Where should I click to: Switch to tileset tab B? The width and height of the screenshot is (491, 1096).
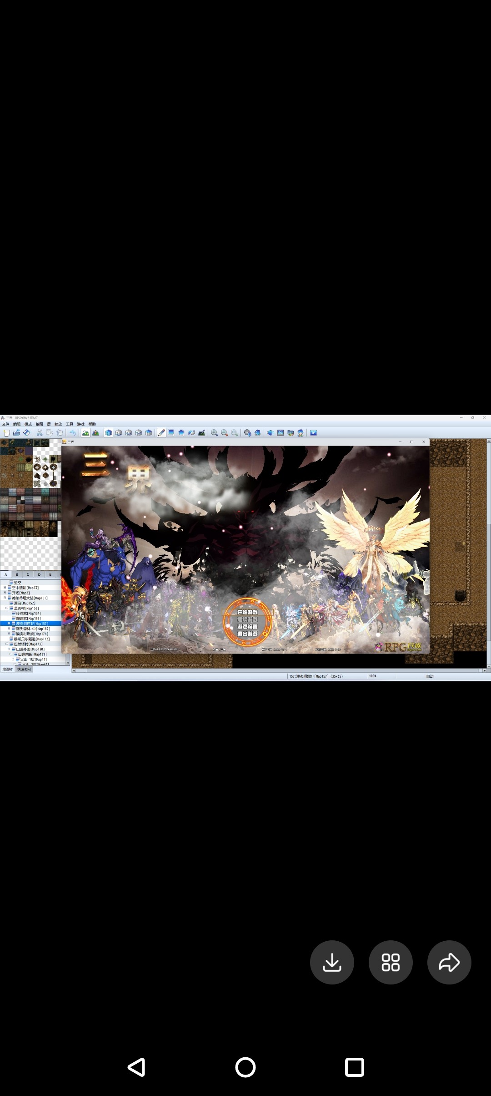17,574
